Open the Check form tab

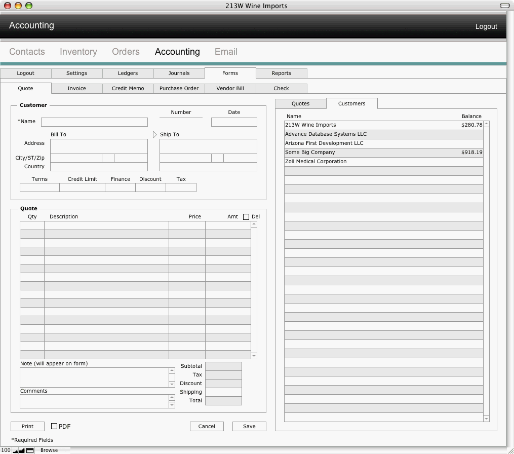coord(281,88)
